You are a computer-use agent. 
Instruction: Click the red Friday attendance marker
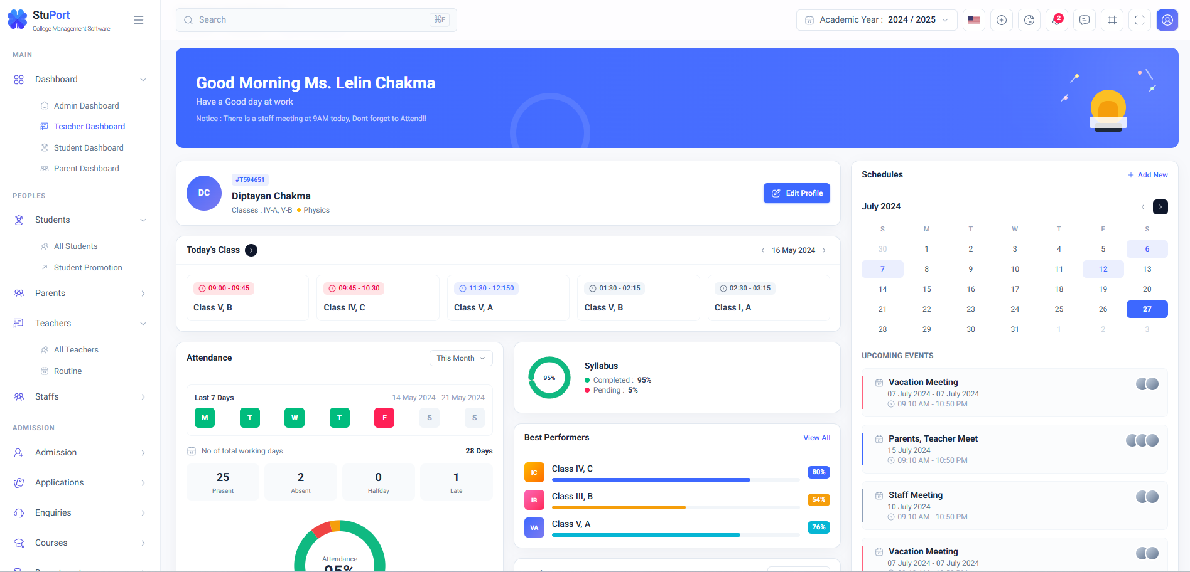[384, 418]
